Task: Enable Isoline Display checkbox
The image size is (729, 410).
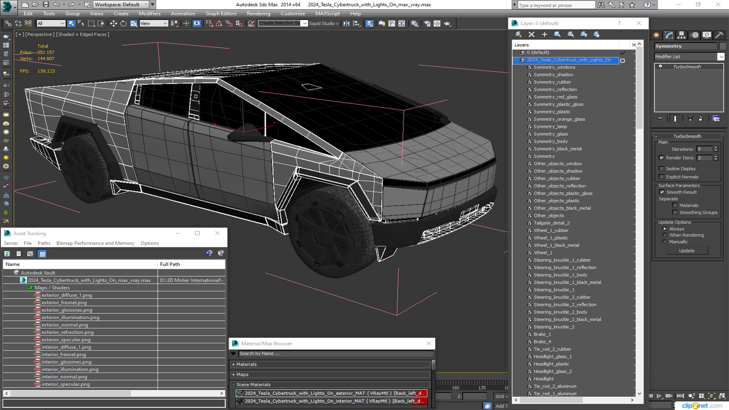Action: 661,169
